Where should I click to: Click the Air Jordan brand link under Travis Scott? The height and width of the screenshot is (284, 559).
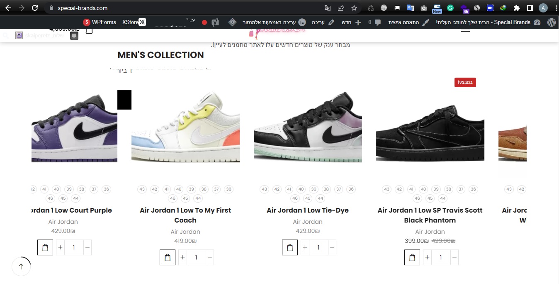coord(430,232)
